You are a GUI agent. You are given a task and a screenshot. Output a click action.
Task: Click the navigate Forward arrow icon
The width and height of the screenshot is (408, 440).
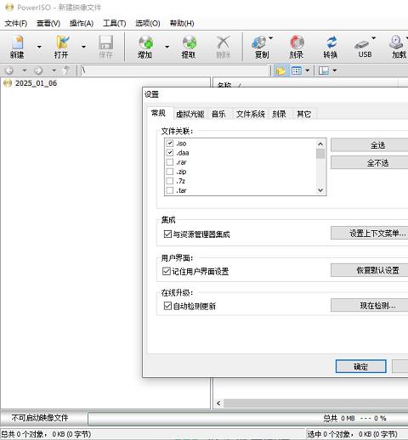[38, 71]
